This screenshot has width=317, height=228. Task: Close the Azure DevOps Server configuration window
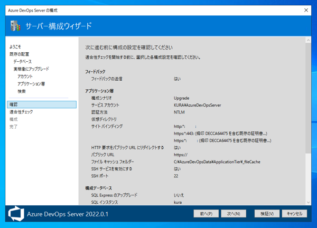tap(306, 11)
